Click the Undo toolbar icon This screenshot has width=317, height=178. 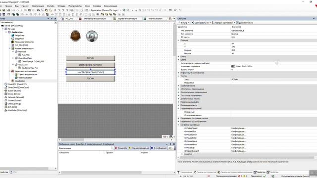[13, 10]
